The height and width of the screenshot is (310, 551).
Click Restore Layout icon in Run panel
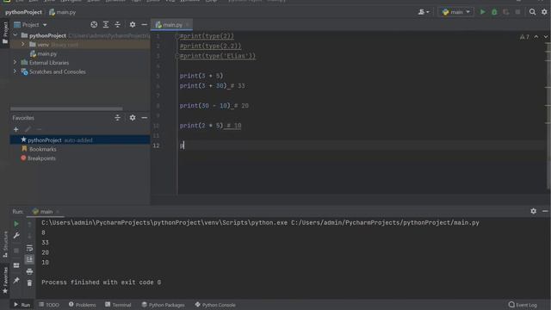tap(16, 265)
